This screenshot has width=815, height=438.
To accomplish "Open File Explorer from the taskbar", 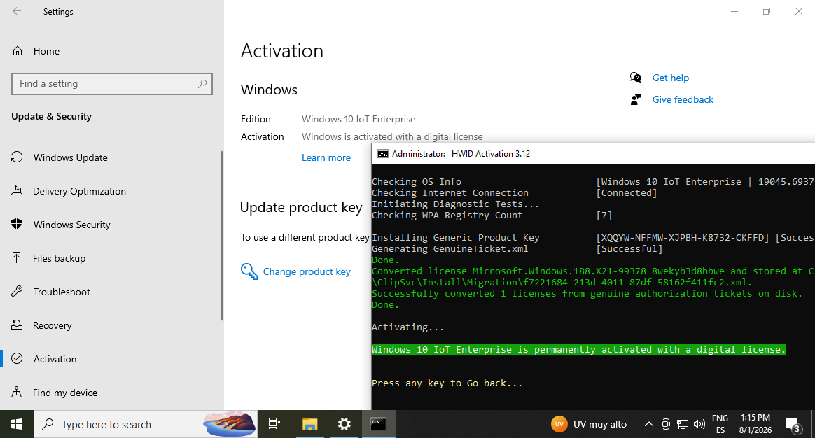I will pos(309,424).
